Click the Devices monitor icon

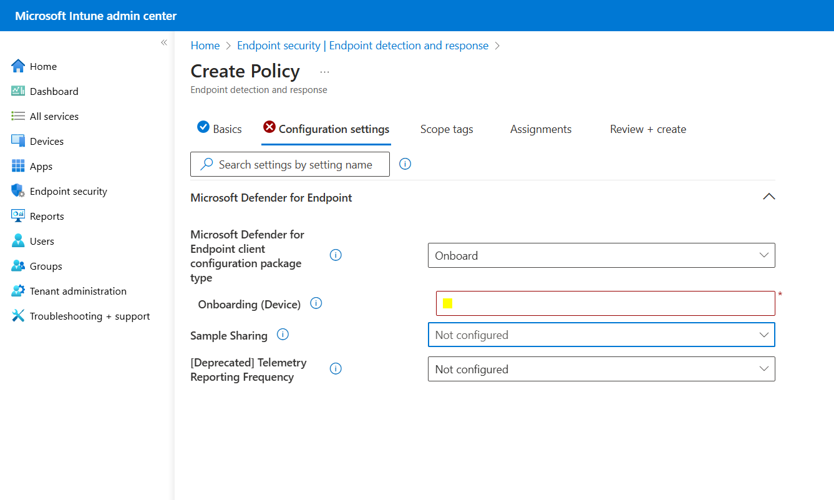coord(18,141)
